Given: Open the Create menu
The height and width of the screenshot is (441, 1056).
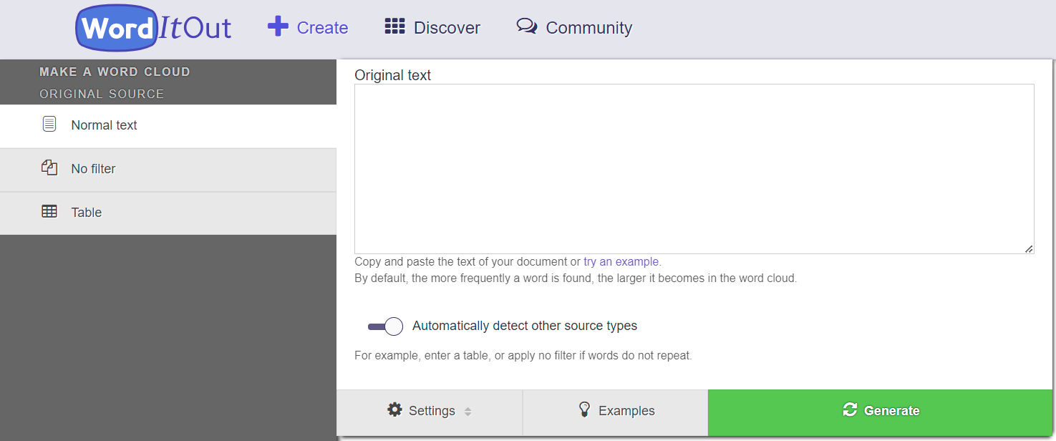Looking at the screenshot, I should click(308, 27).
